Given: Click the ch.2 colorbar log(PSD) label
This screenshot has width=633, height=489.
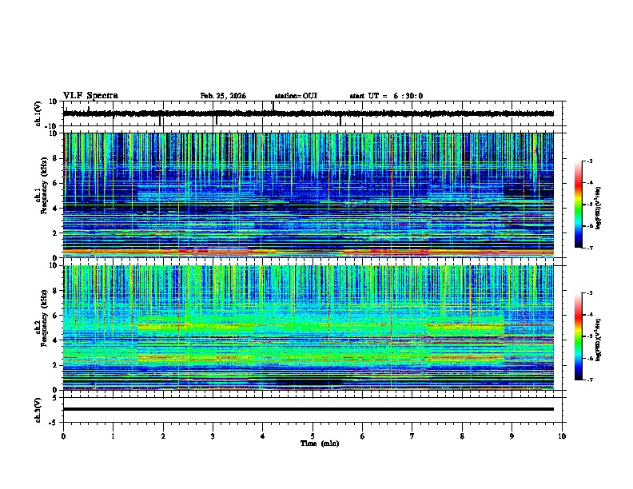Looking at the screenshot, I should coord(598,340).
